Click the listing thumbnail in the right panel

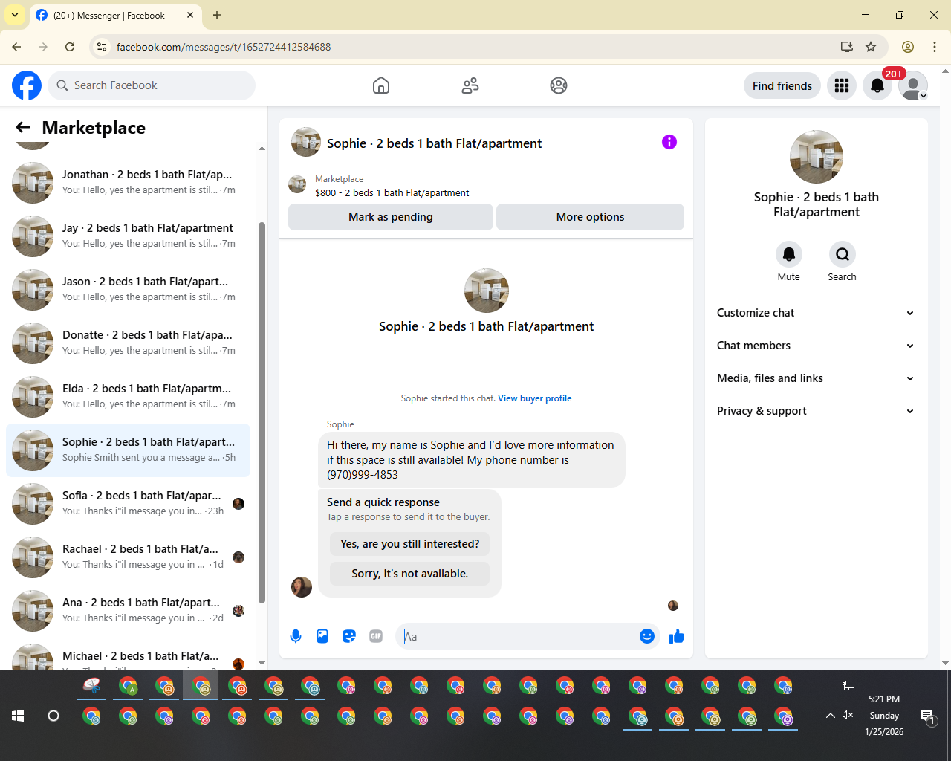[x=817, y=157]
